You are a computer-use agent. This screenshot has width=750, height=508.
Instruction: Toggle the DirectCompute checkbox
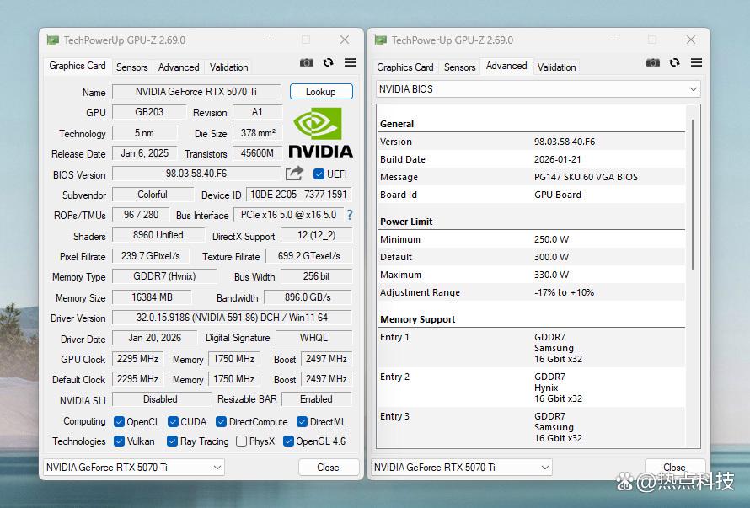221,422
